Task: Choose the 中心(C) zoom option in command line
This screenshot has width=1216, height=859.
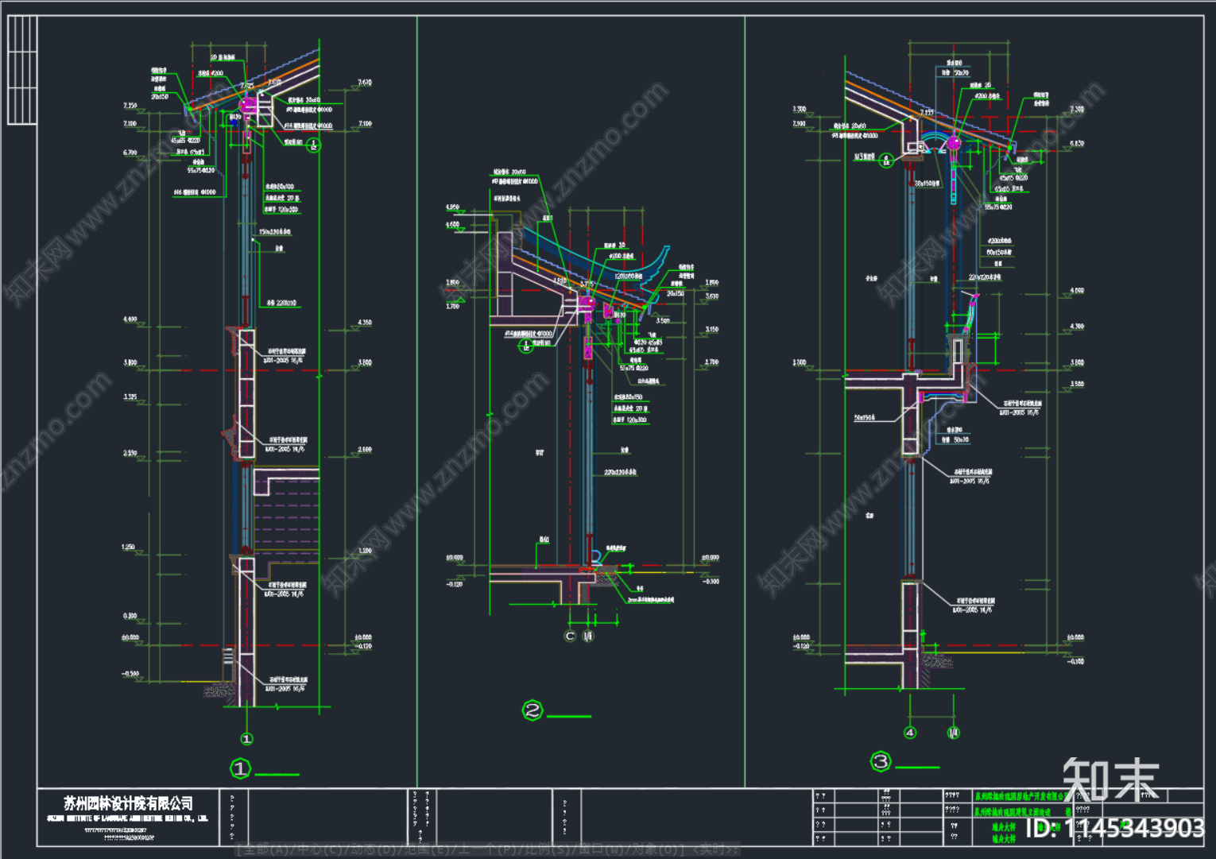Action: tap(320, 849)
